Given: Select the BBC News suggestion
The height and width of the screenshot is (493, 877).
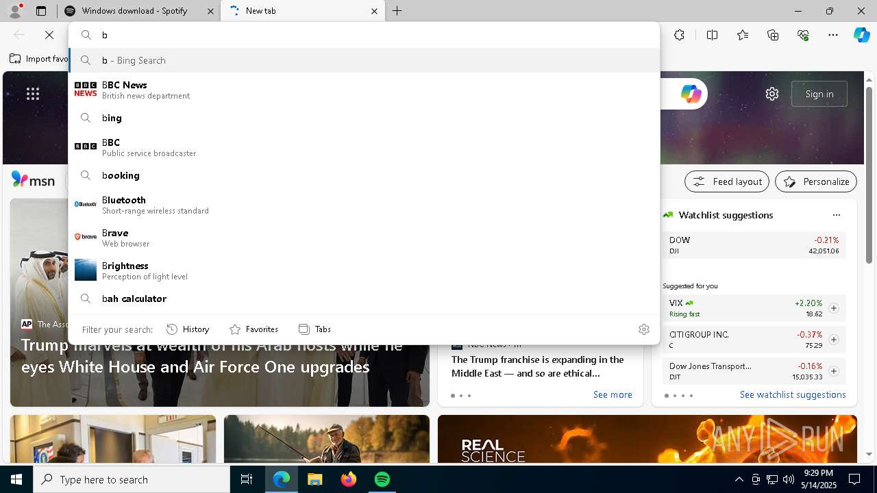Looking at the screenshot, I should [364, 90].
